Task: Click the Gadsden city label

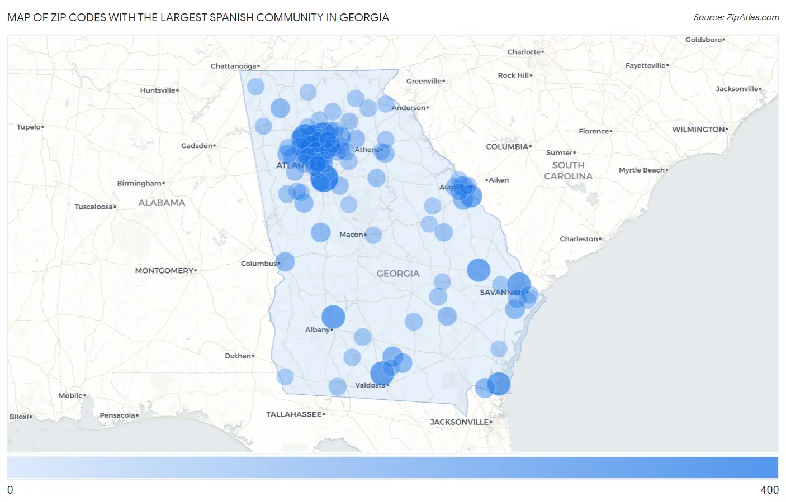Action: click(x=198, y=146)
